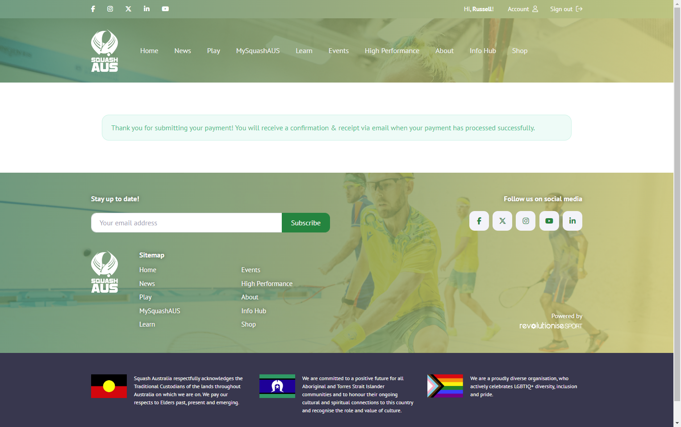The width and height of the screenshot is (681, 427).
Task: Click the footer Instagram social button
Action: pos(526,221)
